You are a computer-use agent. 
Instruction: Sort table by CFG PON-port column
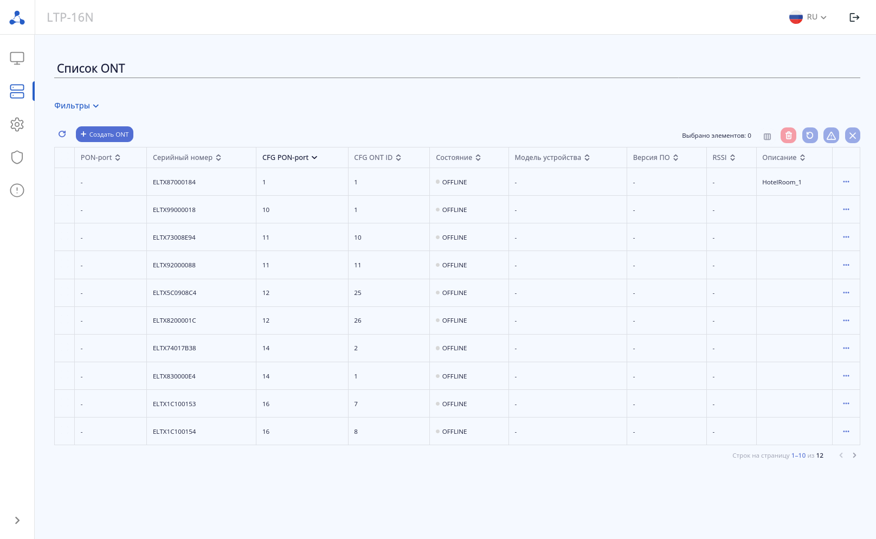289,158
